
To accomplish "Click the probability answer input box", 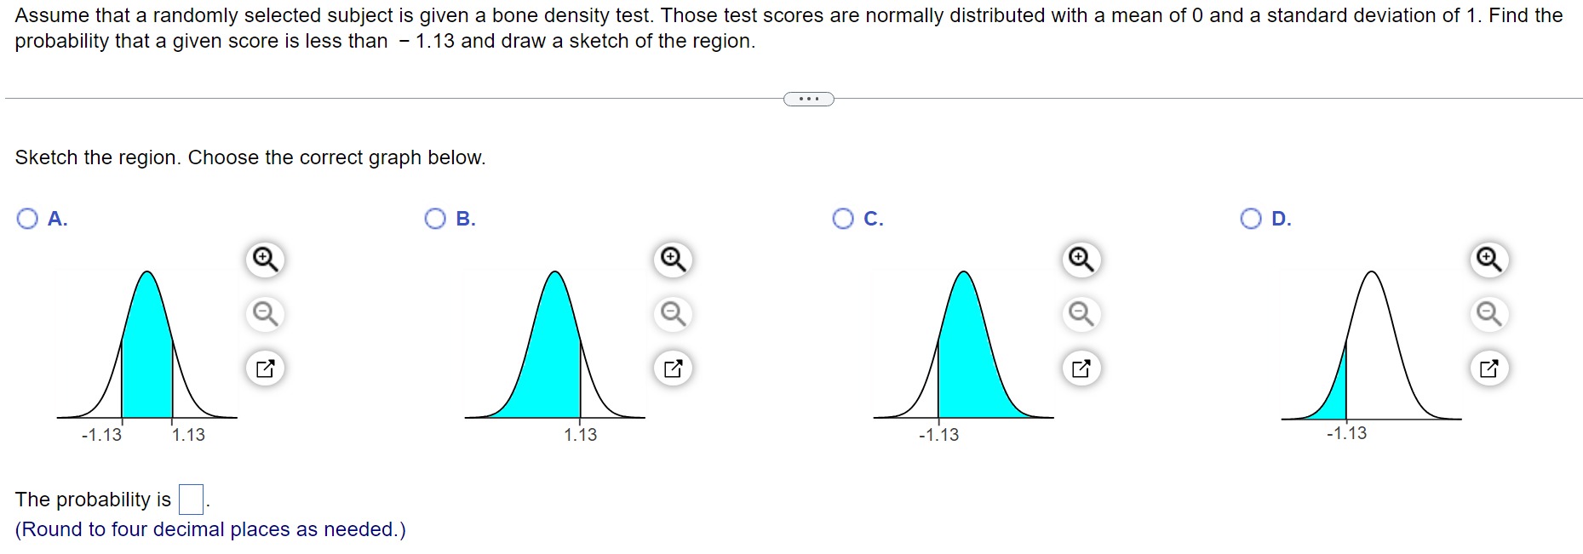I will coord(191,498).
